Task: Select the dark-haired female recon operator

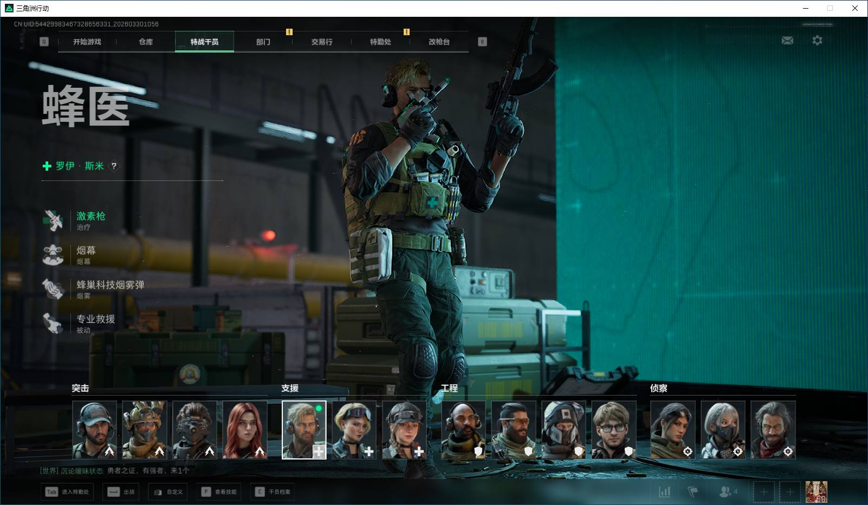Action: (x=673, y=430)
